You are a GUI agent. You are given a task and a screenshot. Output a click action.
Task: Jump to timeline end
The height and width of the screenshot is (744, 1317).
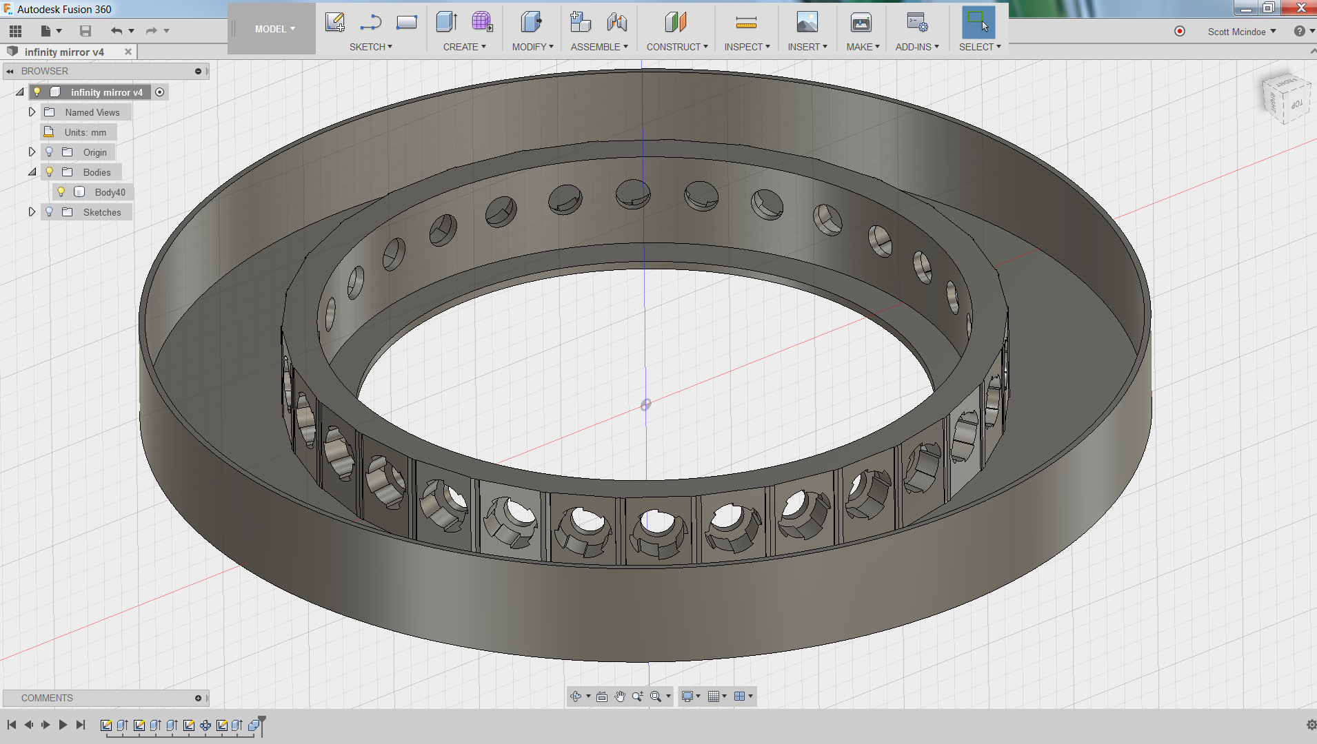(x=81, y=725)
